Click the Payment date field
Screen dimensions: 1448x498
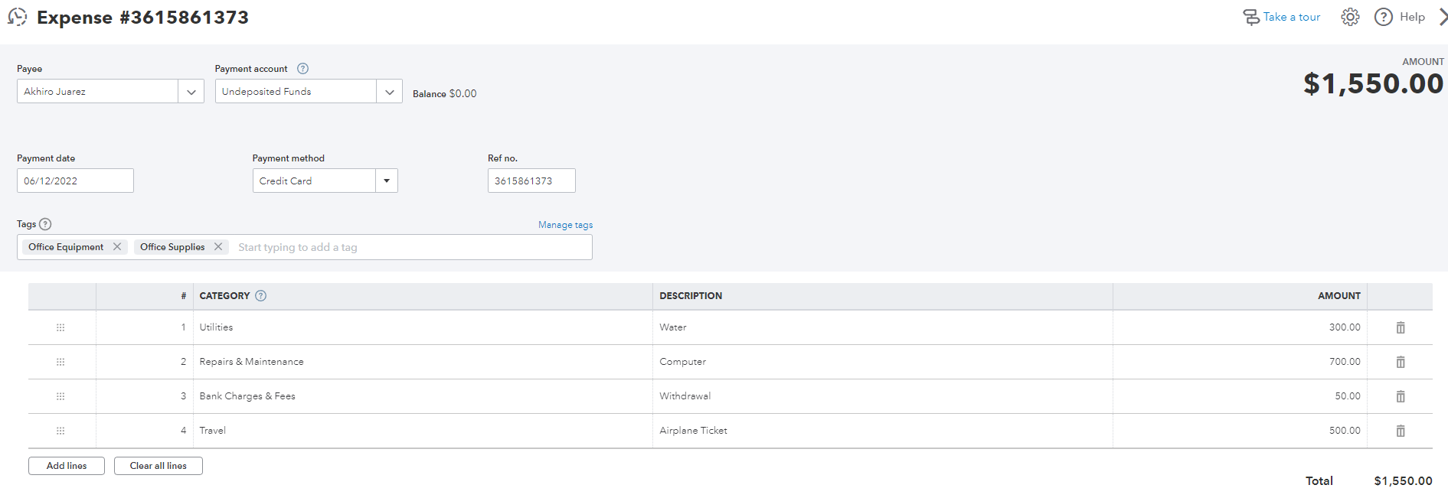point(75,181)
